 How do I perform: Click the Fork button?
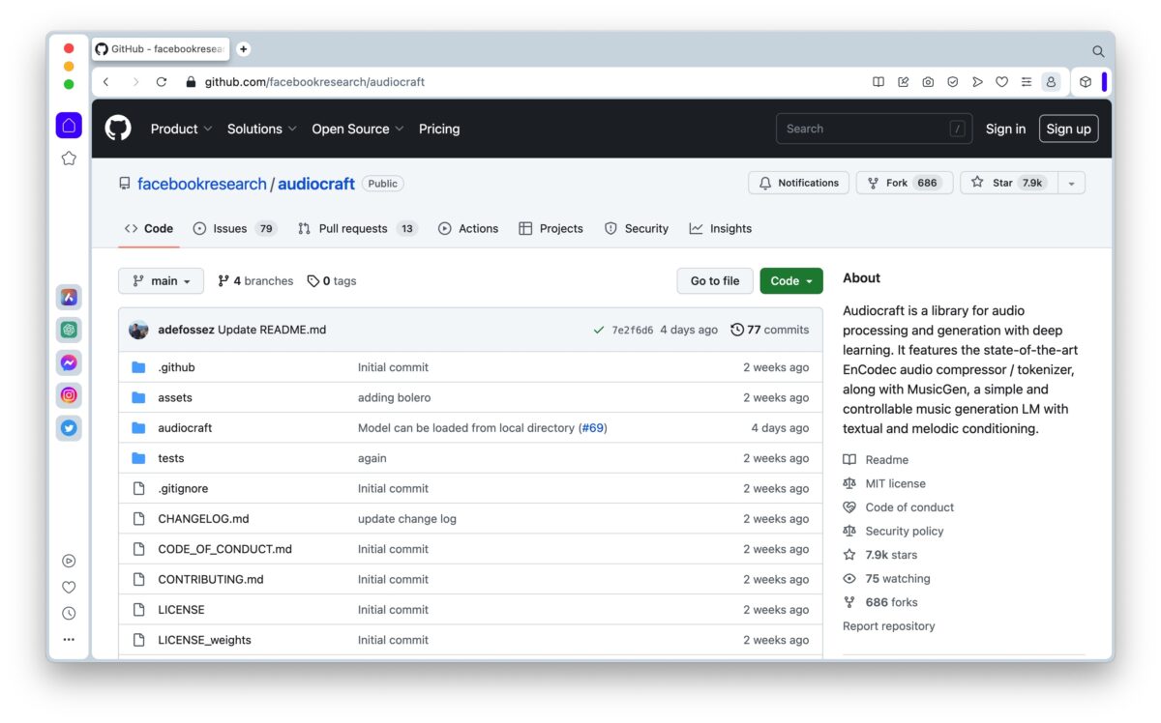click(x=904, y=183)
